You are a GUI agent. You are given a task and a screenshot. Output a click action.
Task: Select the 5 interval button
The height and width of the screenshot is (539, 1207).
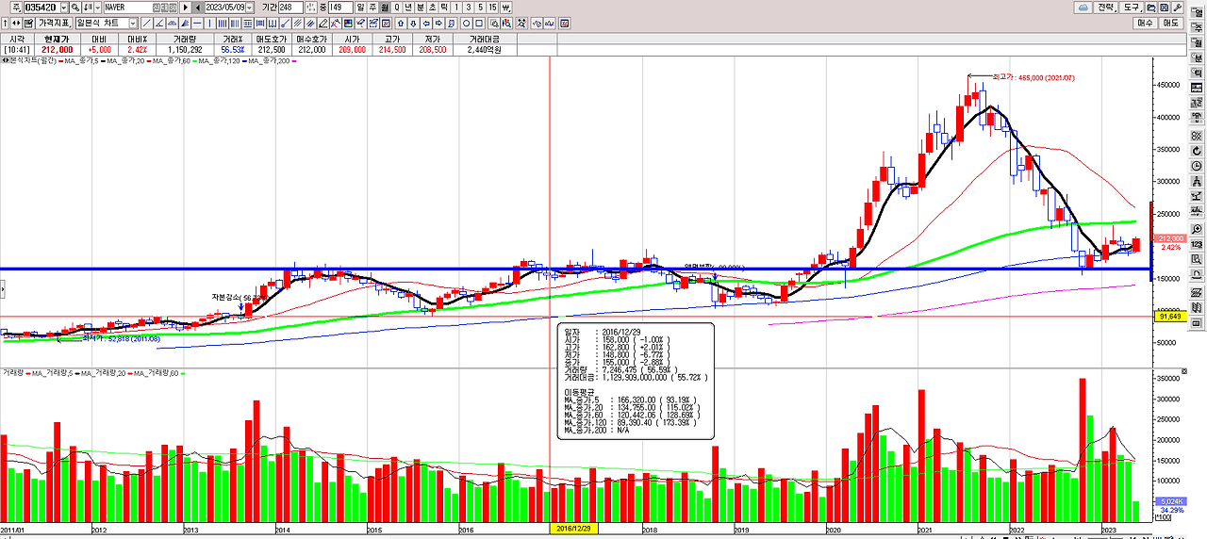tap(480, 8)
